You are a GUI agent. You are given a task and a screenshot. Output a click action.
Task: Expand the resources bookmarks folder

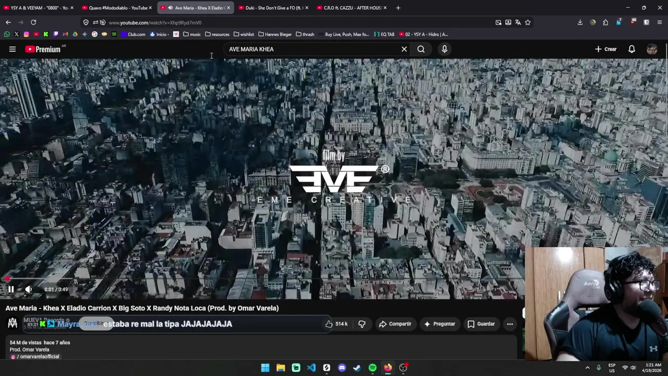point(217,34)
